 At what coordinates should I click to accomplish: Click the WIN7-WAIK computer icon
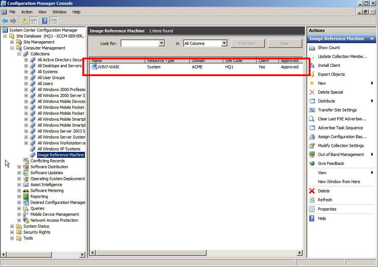(94, 67)
